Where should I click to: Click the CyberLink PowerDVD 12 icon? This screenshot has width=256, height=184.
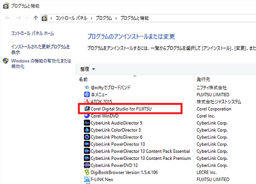87,165
